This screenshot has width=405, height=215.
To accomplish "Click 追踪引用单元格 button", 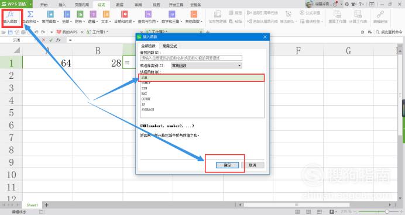I will pyautogui.click(x=262, y=13).
